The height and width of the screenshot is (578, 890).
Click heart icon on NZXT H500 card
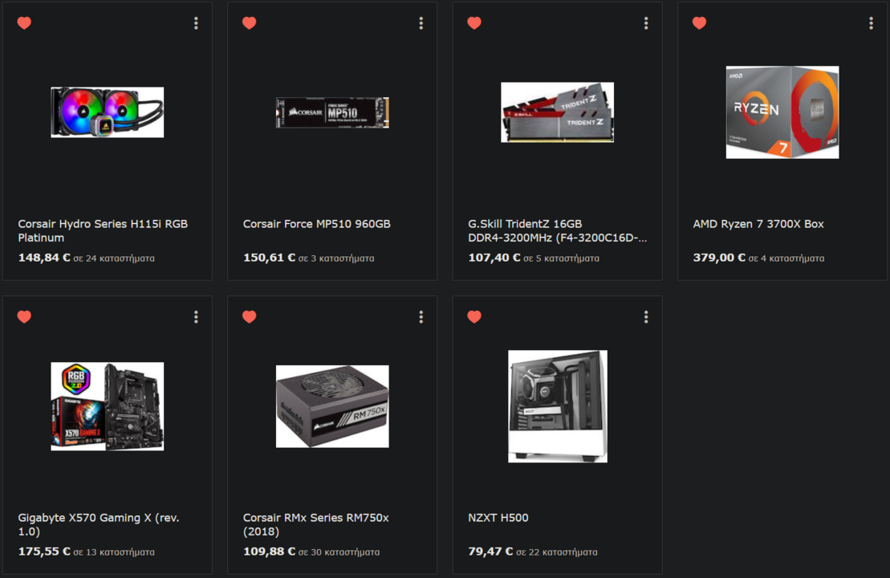click(x=474, y=317)
